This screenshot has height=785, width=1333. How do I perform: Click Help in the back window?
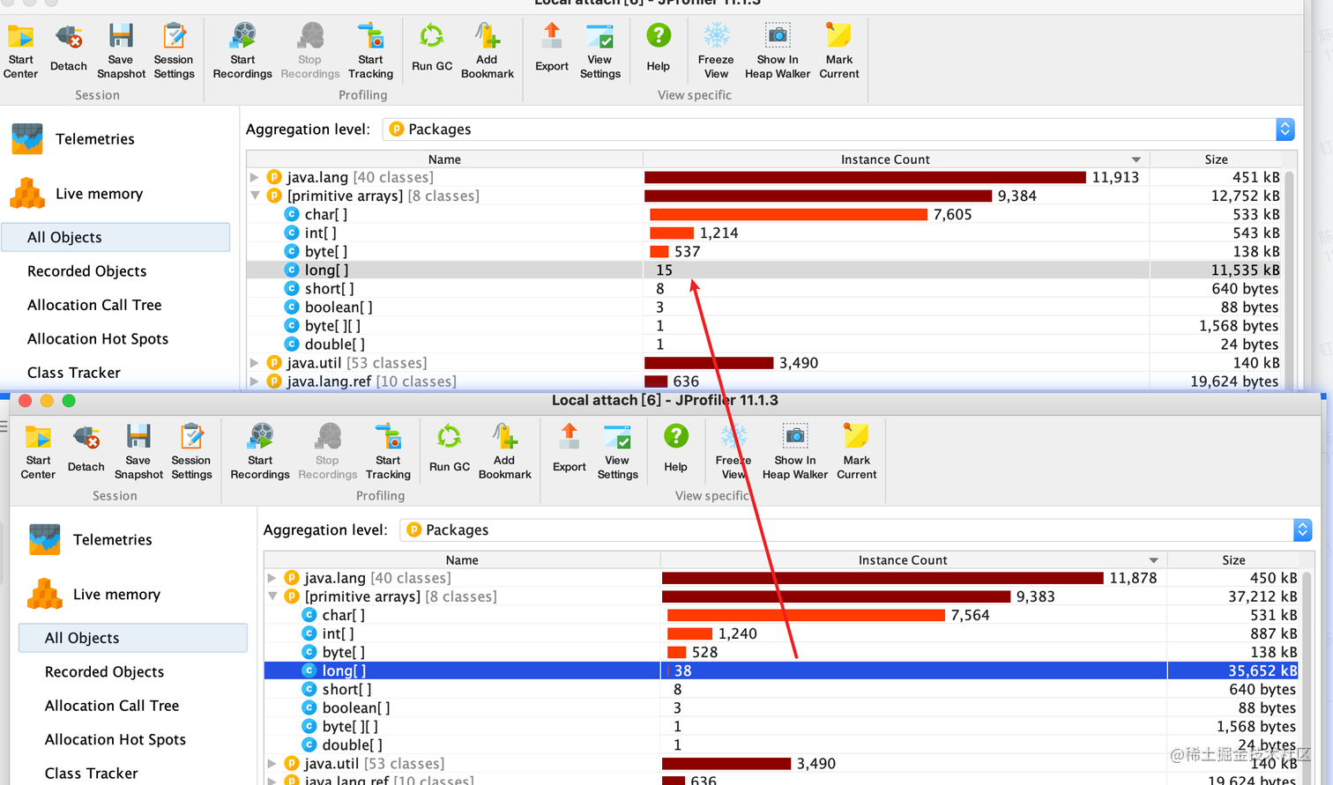coord(658,49)
